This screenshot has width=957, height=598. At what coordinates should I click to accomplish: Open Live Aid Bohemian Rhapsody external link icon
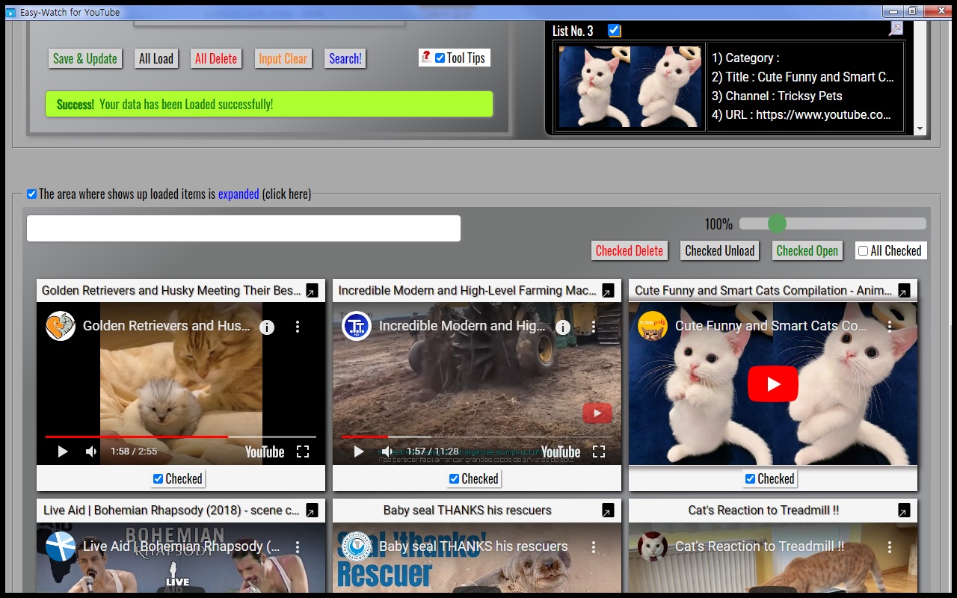pos(312,511)
